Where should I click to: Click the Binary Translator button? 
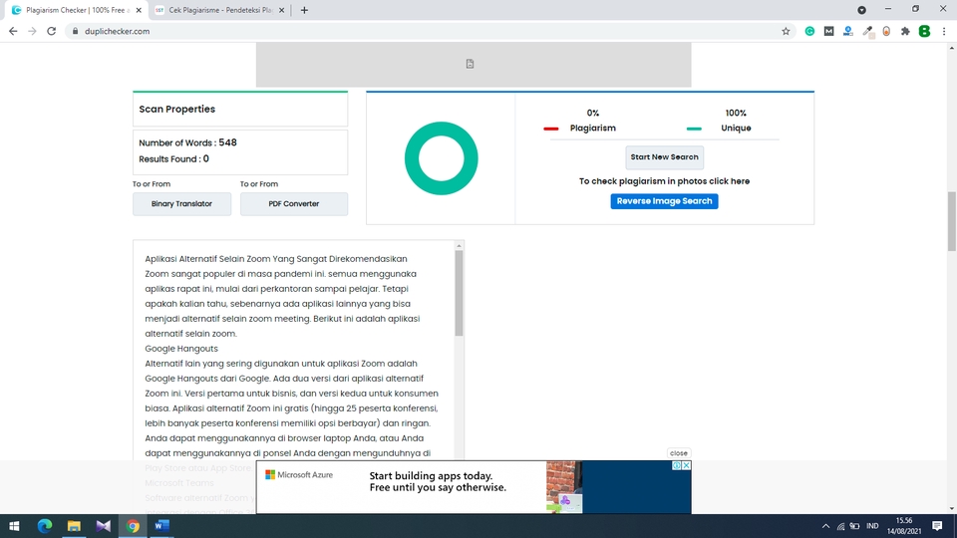tap(181, 203)
